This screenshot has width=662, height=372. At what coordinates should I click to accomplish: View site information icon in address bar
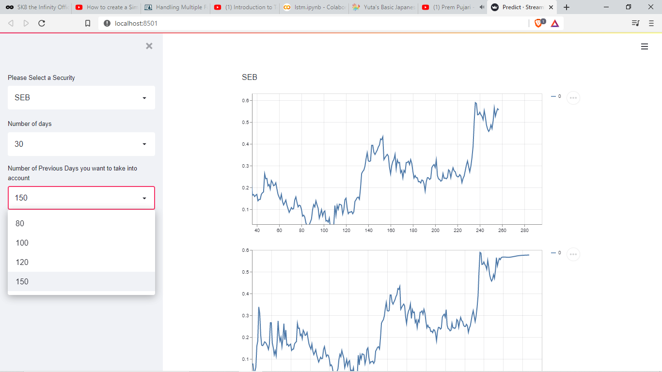pyautogui.click(x=107, y=23)
